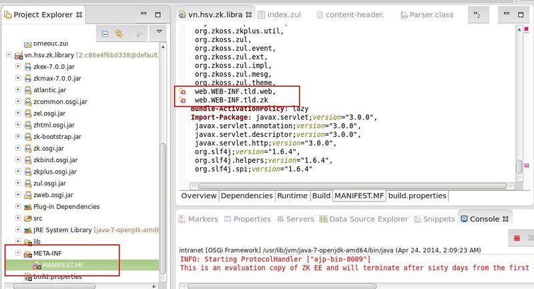
Task: Show hidden editor tabs list (»2)
Action: coord(477,14)
